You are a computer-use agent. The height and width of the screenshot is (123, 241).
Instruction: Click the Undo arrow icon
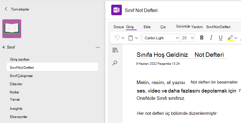coord(117,38)
